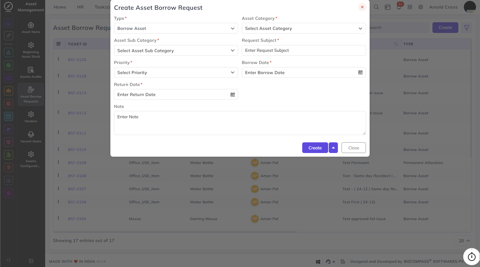Click the sort arrows beside the TYPE column

396,44
